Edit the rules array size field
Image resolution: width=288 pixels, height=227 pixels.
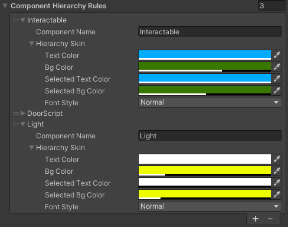tap(271, 6)
